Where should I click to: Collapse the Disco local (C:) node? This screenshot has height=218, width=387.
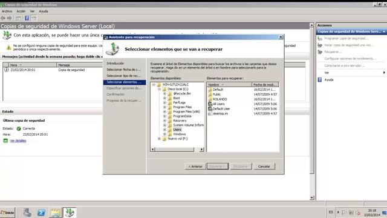159,89
